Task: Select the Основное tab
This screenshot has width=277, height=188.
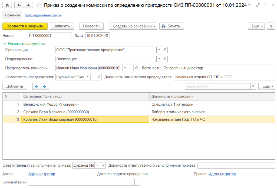Action: (x=12, y=15)
